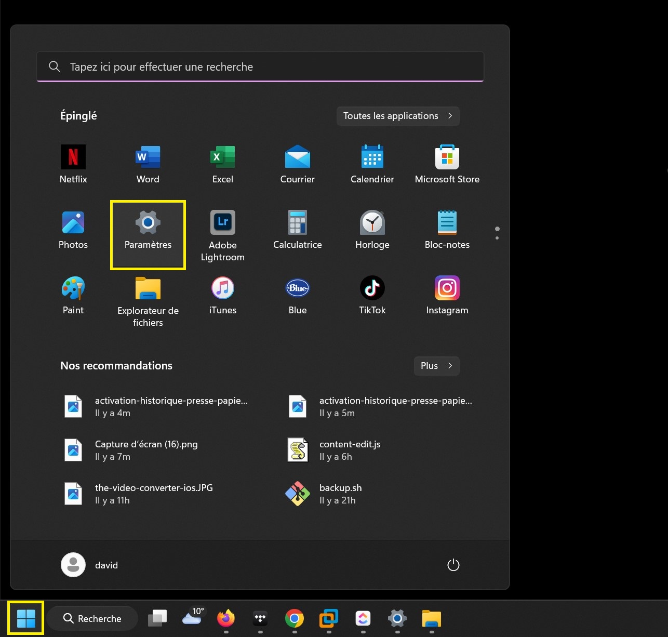Expand the Plus recommendations button

pyautogui.click(x=436, y=366)
